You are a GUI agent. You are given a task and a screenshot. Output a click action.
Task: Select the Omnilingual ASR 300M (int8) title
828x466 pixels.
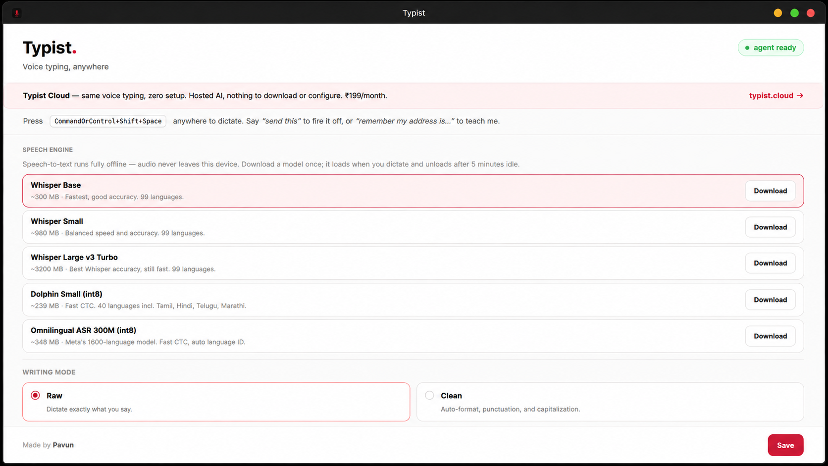pos(83,330)
